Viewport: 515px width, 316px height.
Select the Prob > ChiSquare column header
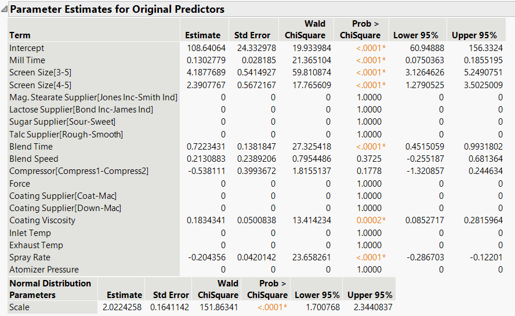(x=360, y=30)
